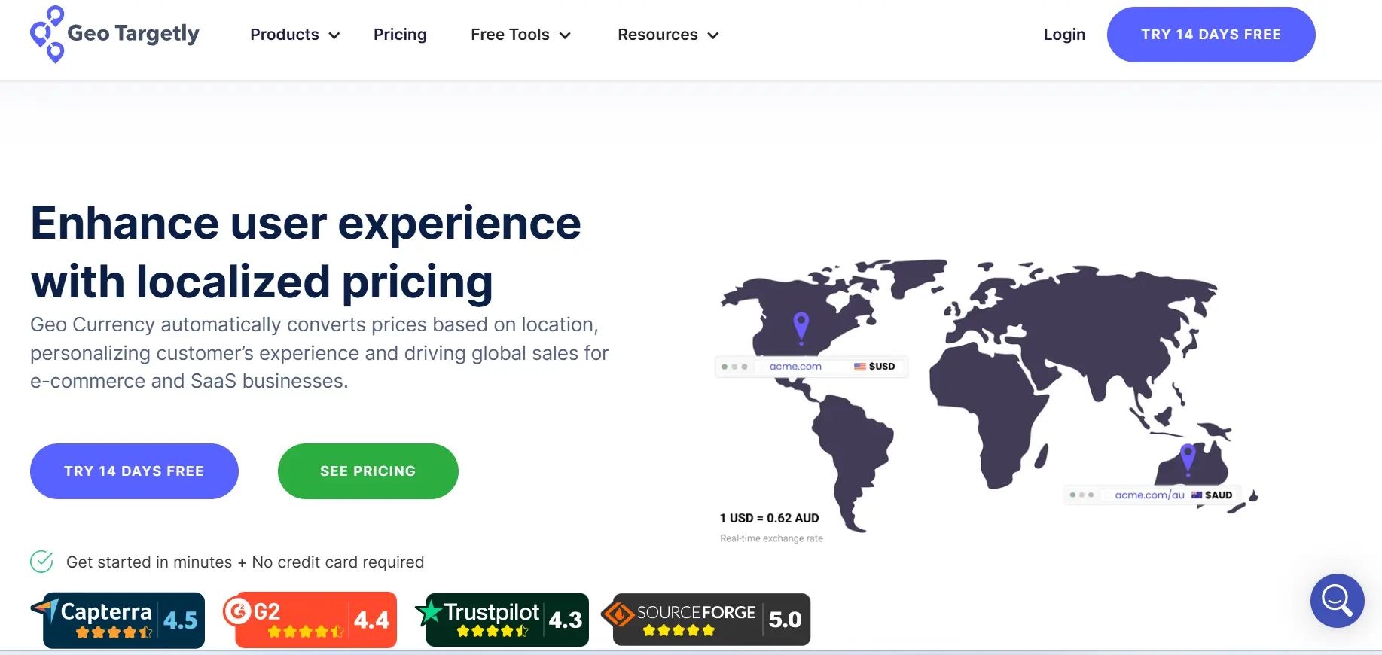Click the Australian flag next to $AUD

coord(1196,495)
